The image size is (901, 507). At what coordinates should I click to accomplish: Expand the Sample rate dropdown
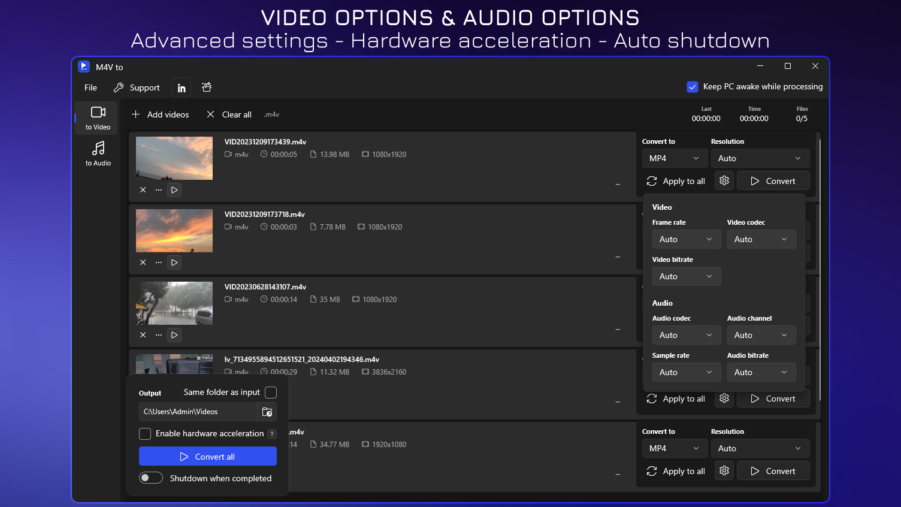coord(687,372)
